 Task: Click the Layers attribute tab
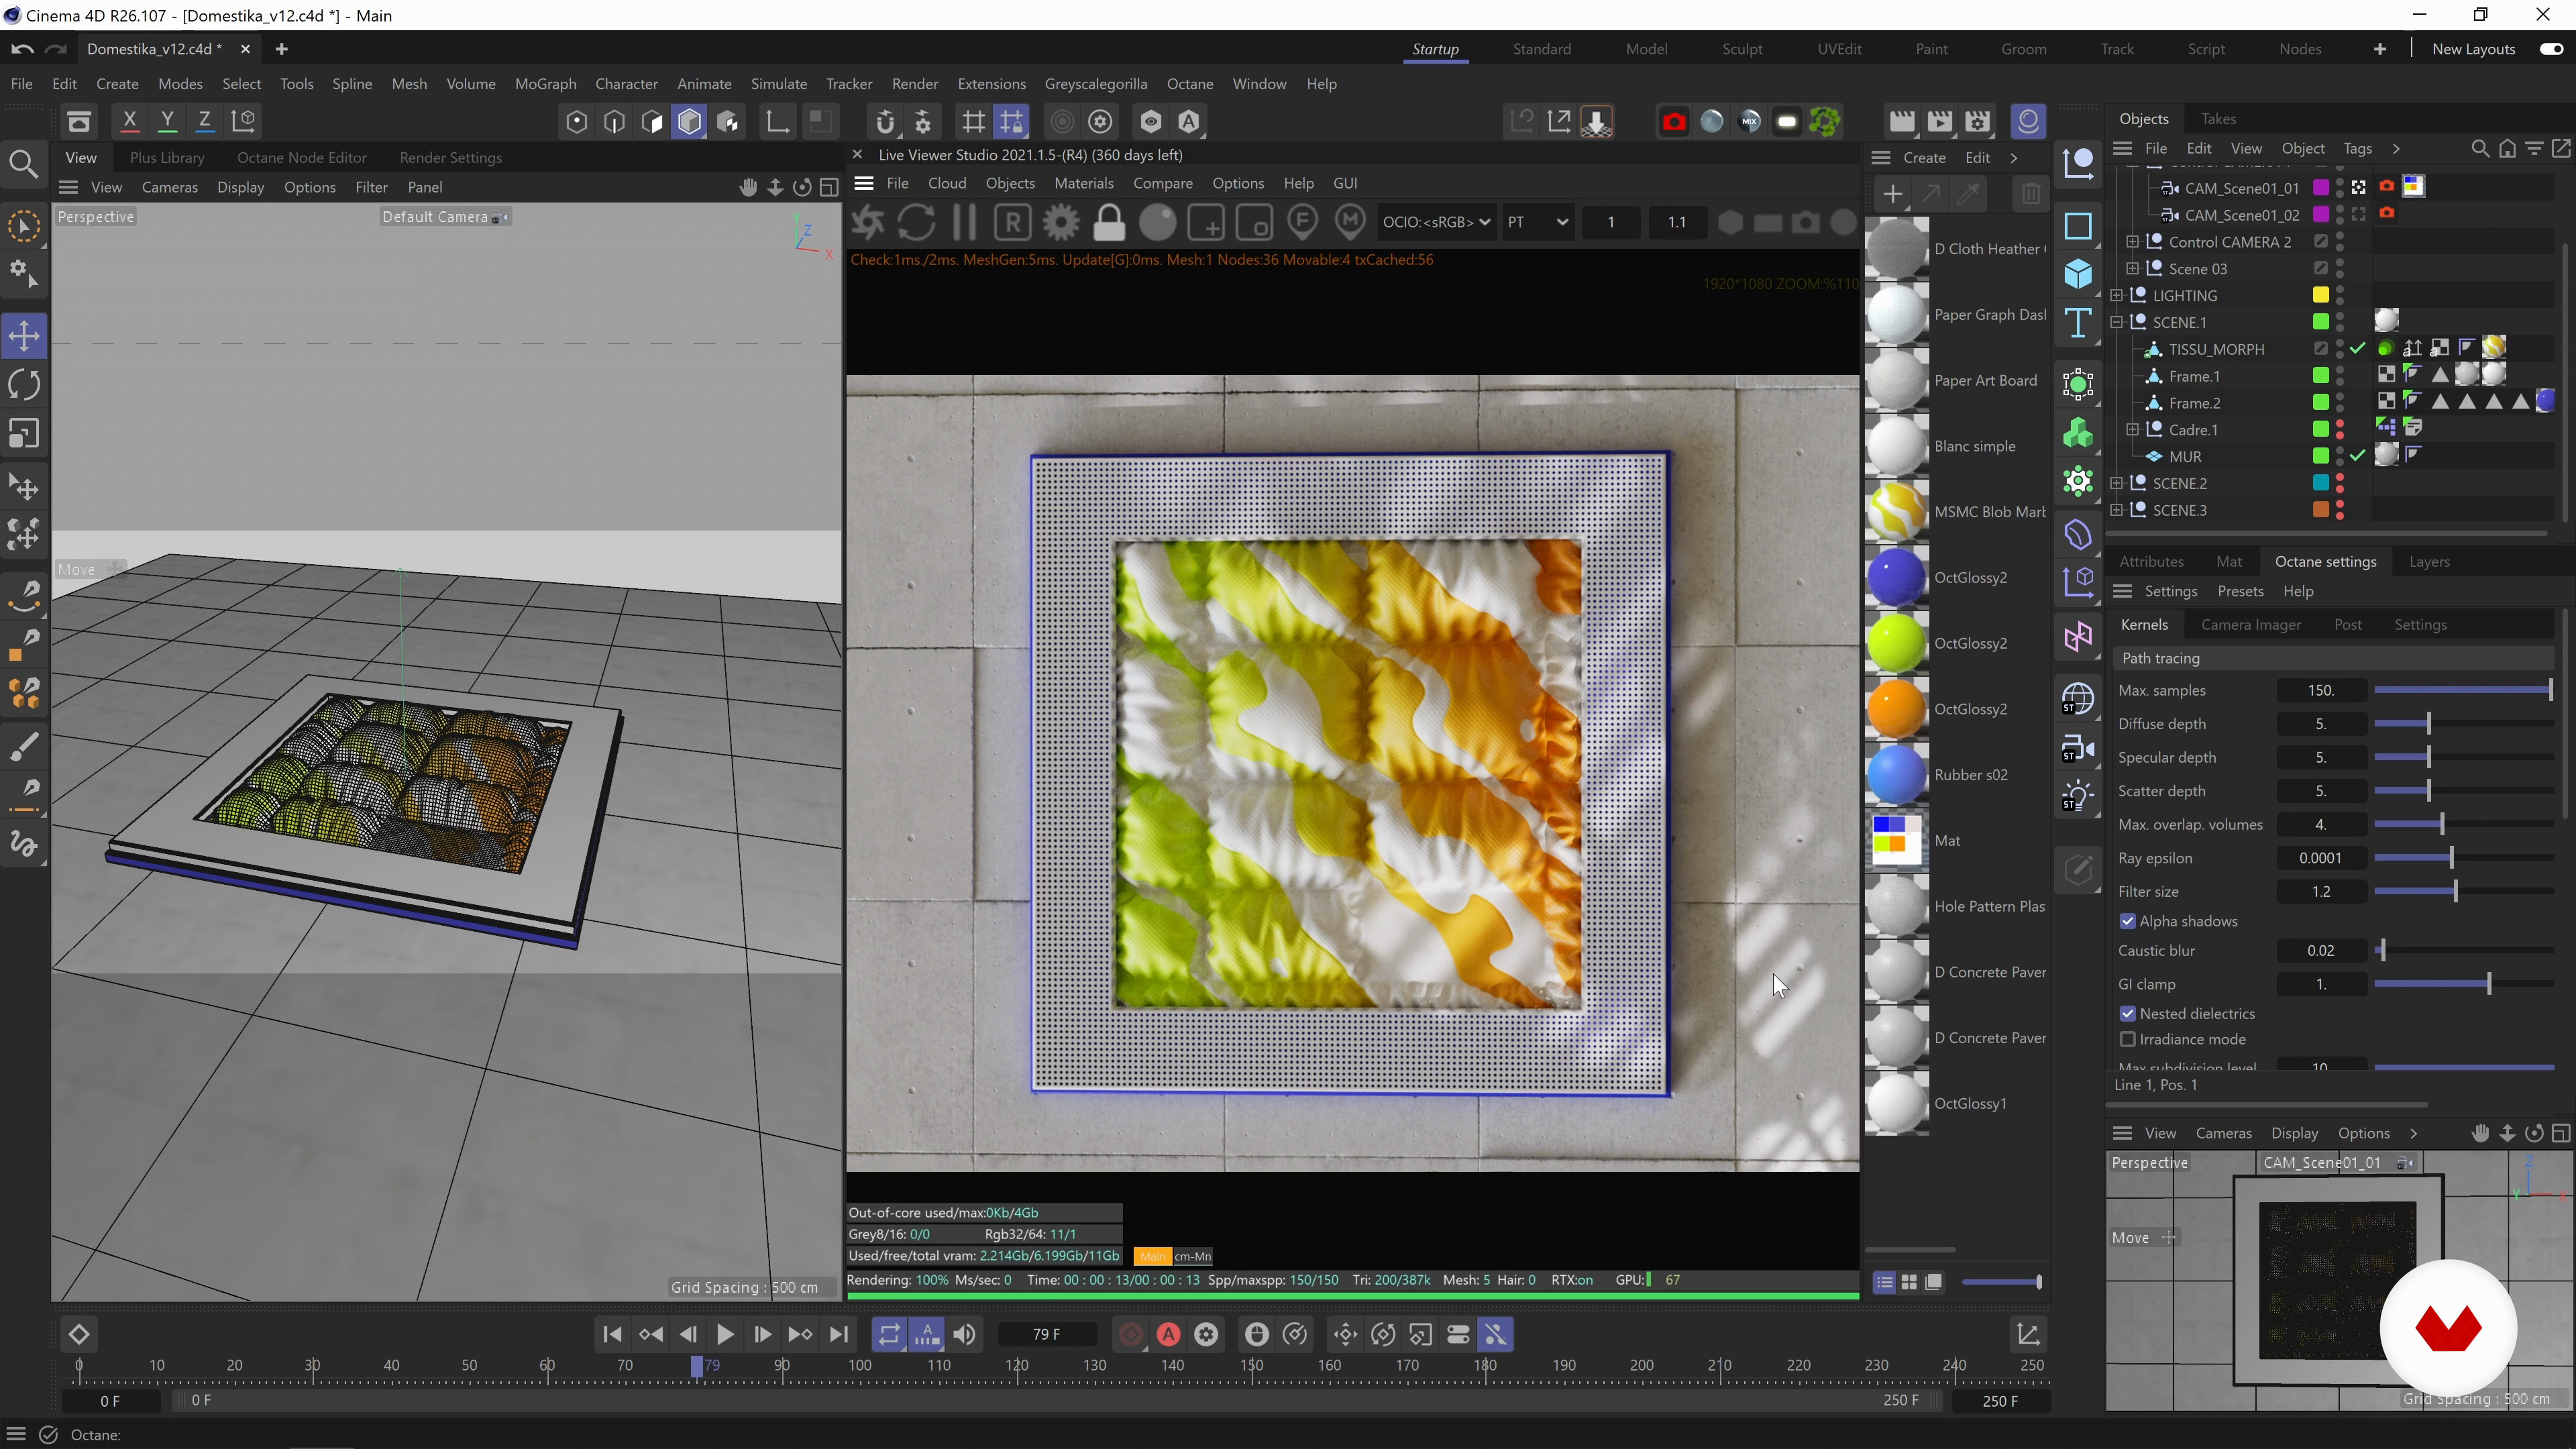coord(2429,562)
